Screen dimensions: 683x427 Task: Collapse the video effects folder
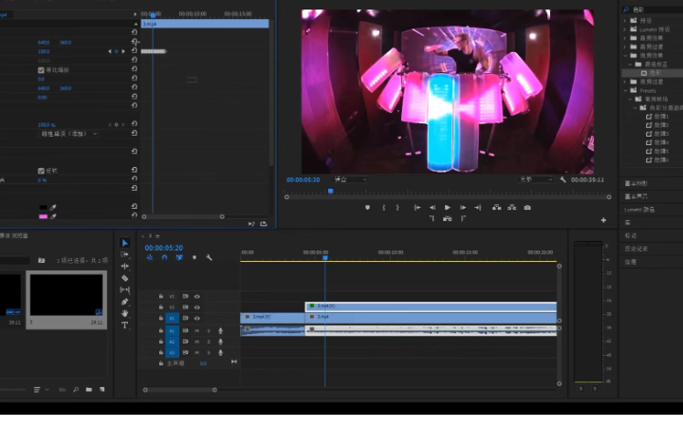point(624,55)
